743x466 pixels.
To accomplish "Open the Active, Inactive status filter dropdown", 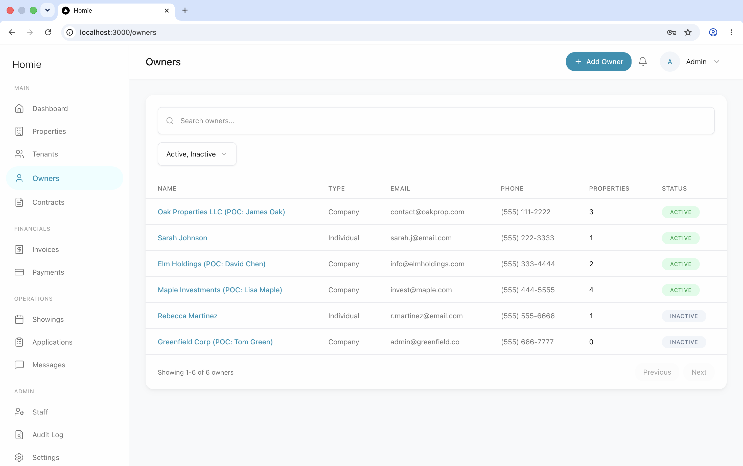I will (x=197, y=154).
